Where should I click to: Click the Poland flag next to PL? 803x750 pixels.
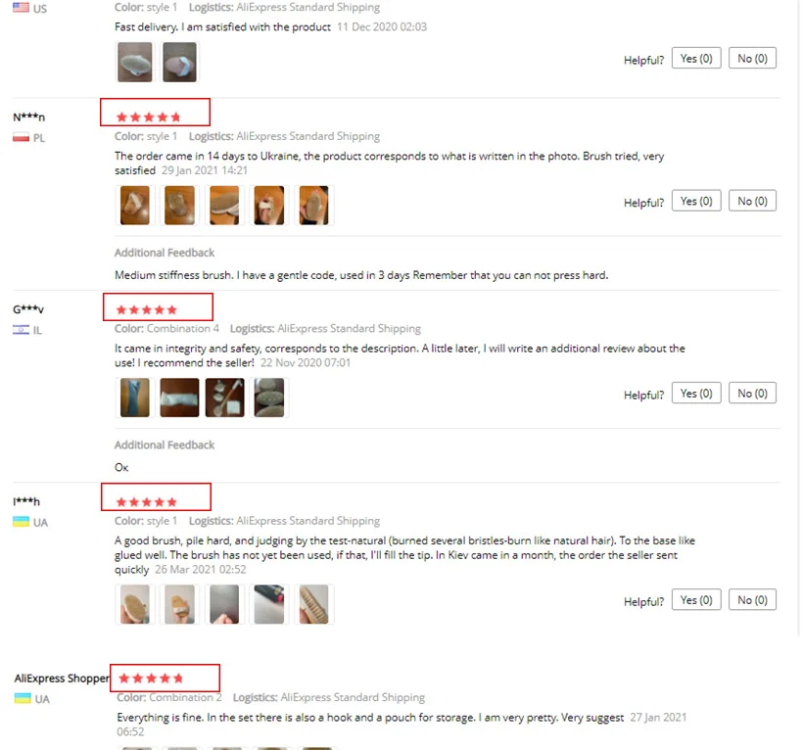click(21, 137)
